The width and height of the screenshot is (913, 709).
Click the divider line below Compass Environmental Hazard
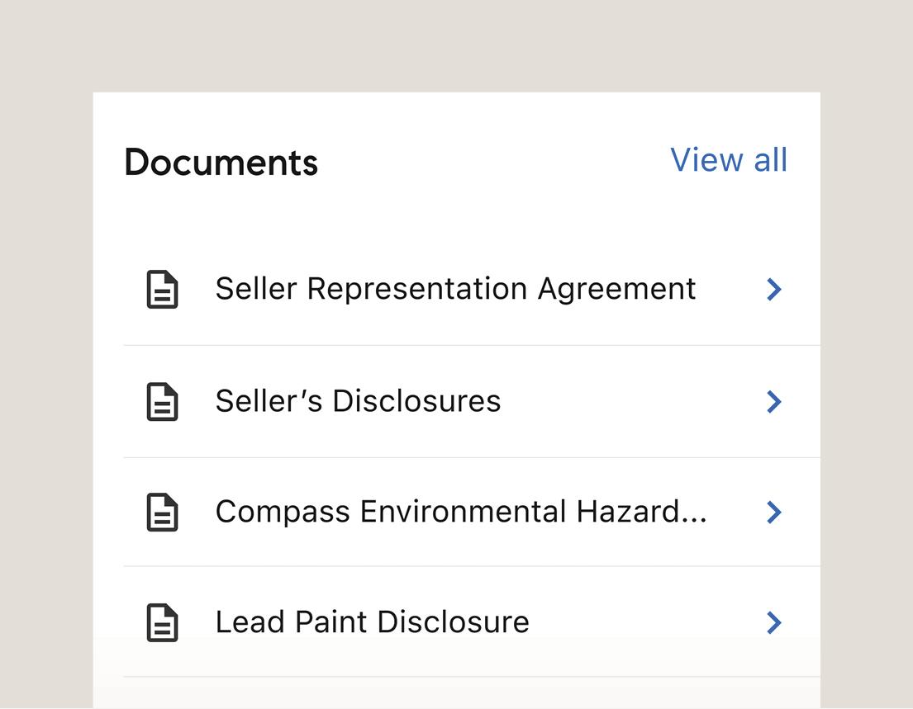[x=471, y=566]
